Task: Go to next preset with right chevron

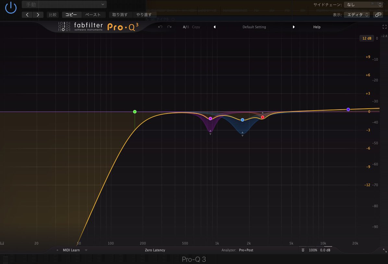Action: tap(38, 15)
